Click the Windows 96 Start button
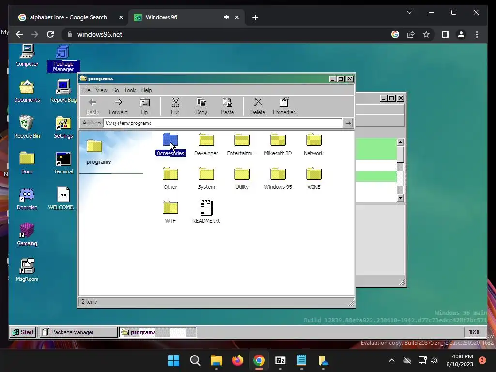The width and height of the screenshot is (496, 372). tap(23, 332)
